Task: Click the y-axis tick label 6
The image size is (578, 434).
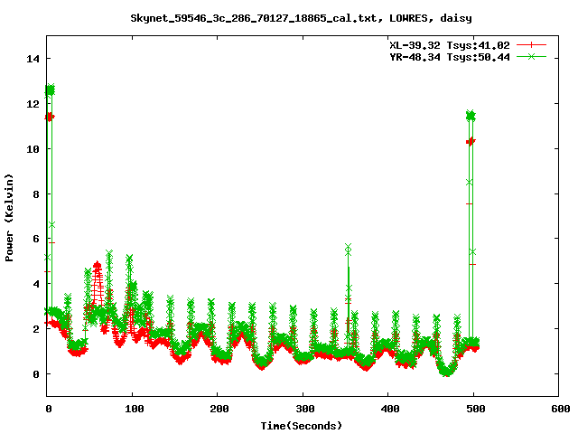Action: tap(36, 239)
